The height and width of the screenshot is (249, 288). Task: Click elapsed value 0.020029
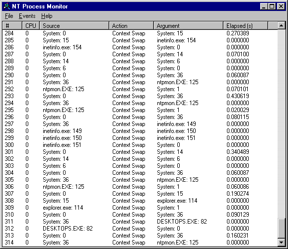(x=238, y=110)
